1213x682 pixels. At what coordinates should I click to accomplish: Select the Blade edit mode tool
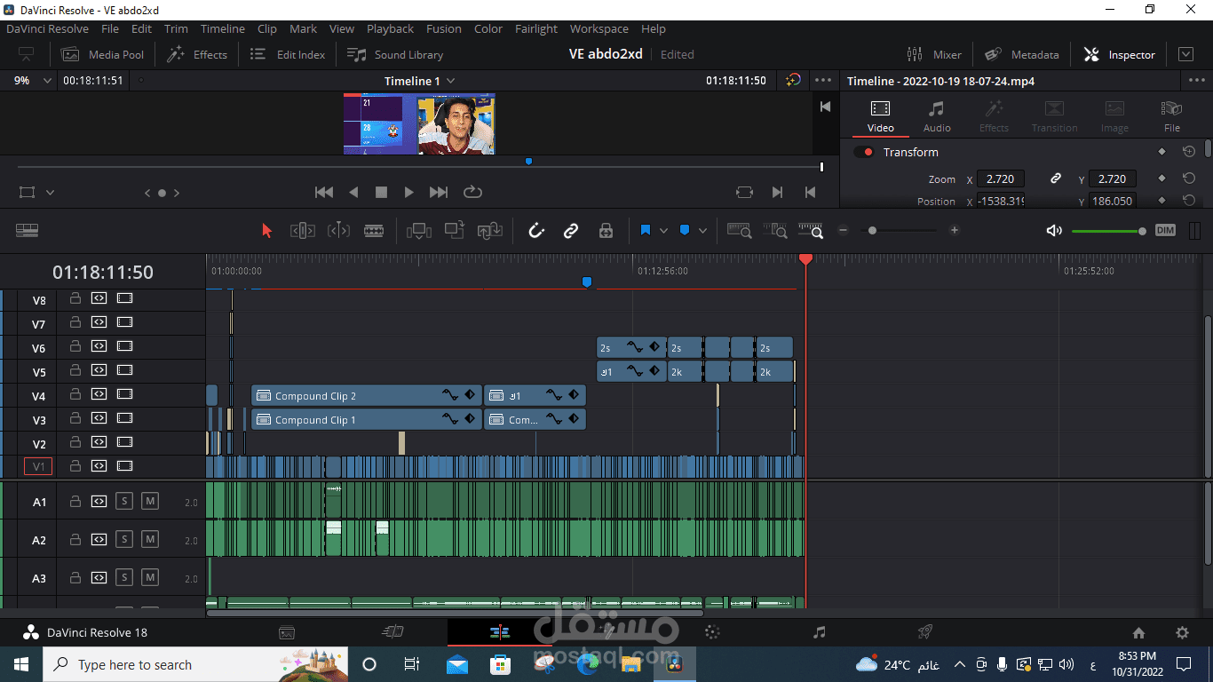click(374, 231)
